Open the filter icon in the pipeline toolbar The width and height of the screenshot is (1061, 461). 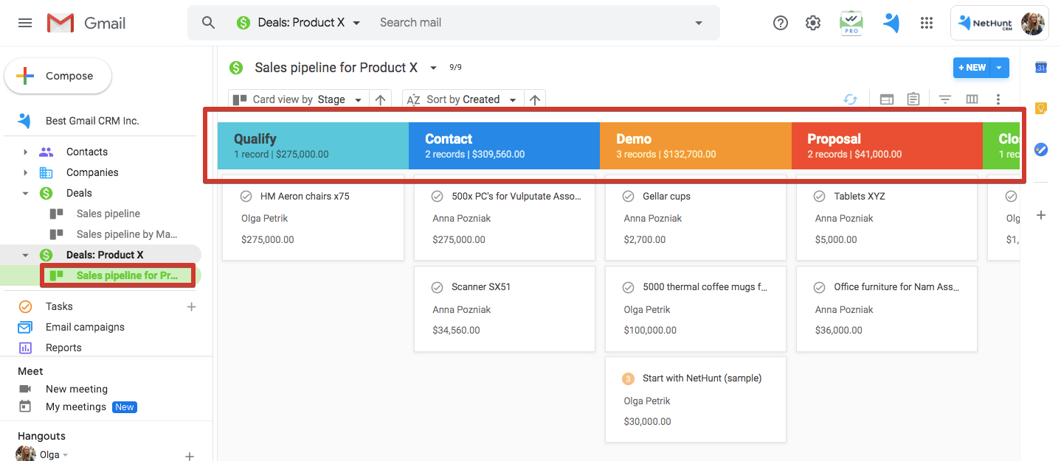pyautogui.click(x=944, y=99)
